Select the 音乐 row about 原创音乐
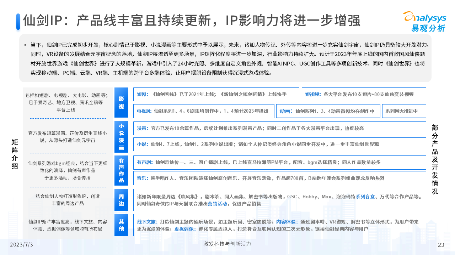Image resolution: width=455 pixels, height=255 pixels. click(280, 178)
